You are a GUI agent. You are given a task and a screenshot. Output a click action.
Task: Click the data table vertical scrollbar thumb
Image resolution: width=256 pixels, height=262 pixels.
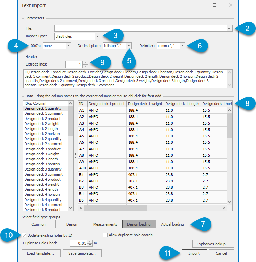click(229, 126)
